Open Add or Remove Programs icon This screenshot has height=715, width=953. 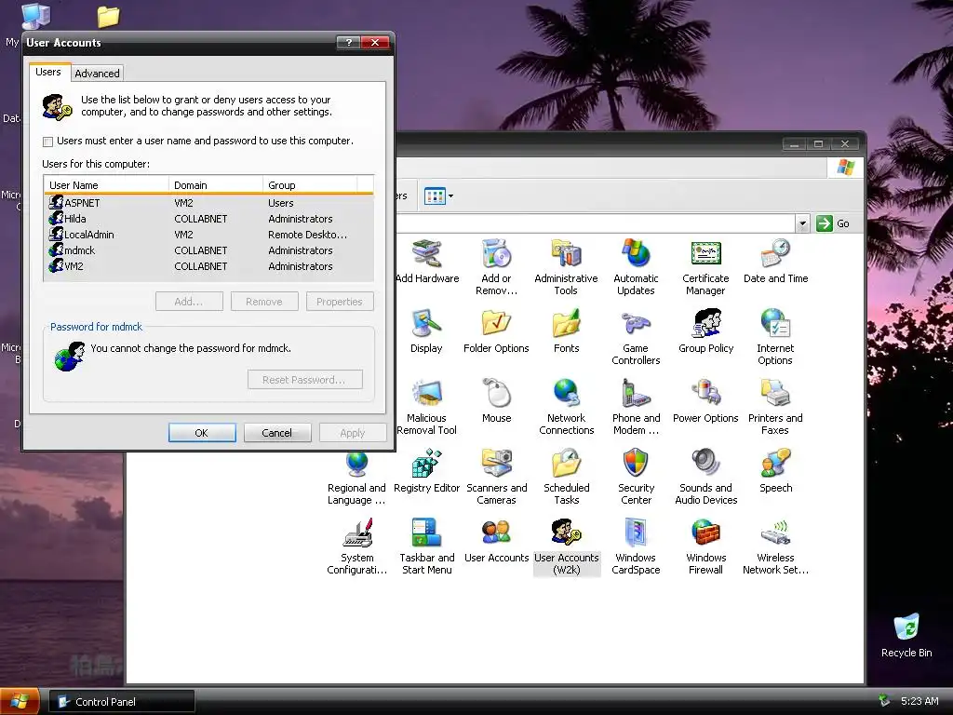496,267
